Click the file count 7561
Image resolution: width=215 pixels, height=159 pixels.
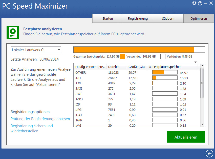(112, 110)
